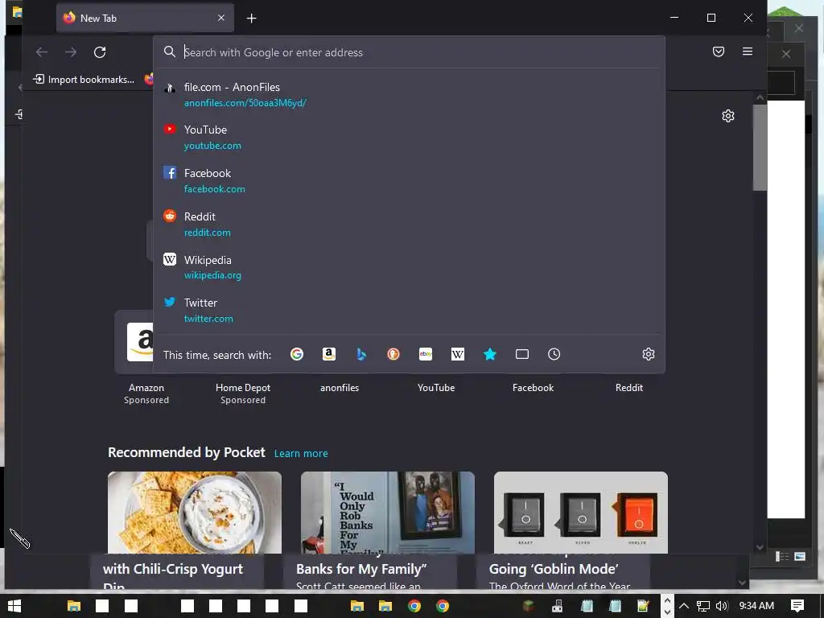Open Import bookmarks toolbar item

pyautogui.click(x=84, y=80)
